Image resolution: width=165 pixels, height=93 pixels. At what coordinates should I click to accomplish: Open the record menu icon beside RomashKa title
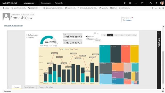pos(31,18)
